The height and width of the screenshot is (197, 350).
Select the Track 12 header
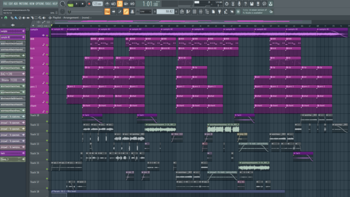click(39, 137)
